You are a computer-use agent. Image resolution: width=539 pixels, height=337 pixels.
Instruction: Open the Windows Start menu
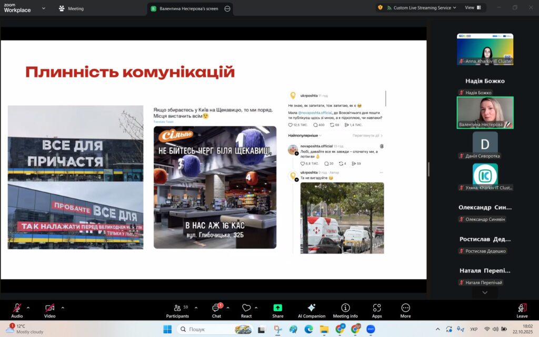(167, 329)
